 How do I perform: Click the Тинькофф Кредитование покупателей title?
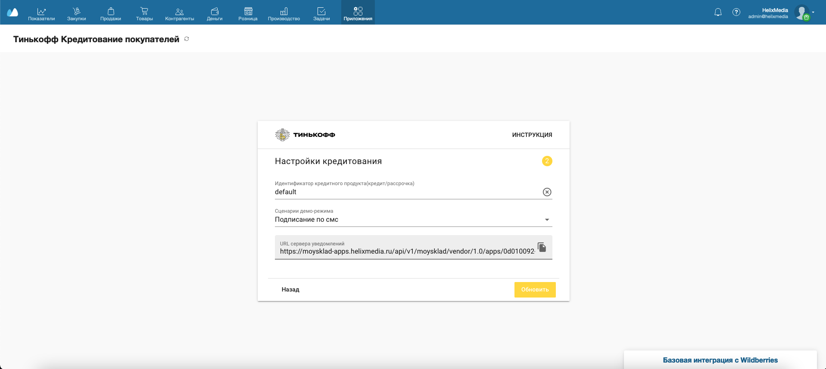96,39
